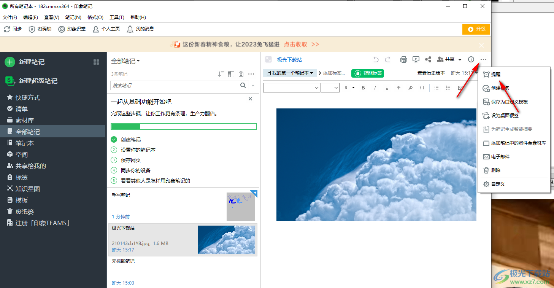
Task: Apply underline formatting
Action: (387, 88)
